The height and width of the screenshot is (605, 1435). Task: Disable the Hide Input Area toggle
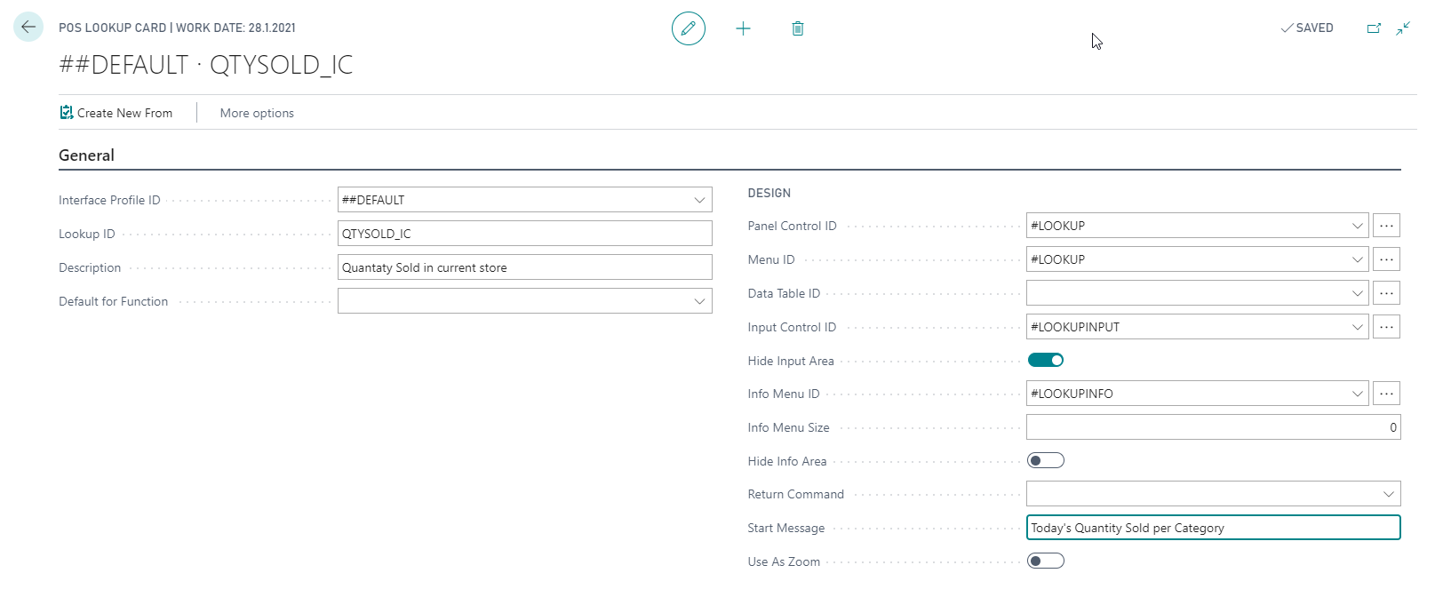1046,360
